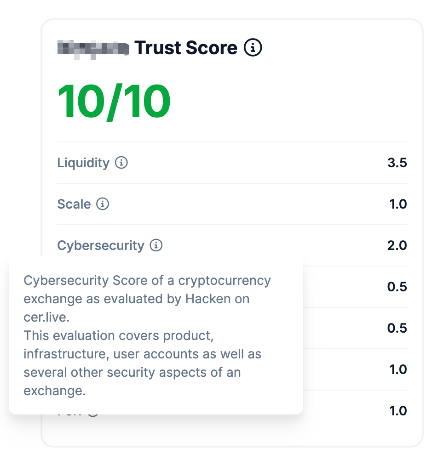Click the first 0.5 score below Cybersecurity

397,287
